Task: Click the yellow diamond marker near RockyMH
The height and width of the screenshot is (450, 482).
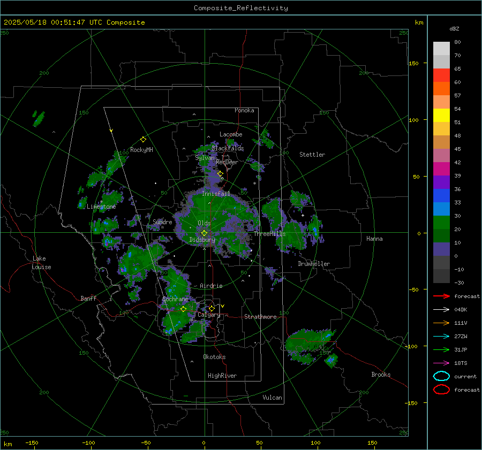Action: pos(143,140)
